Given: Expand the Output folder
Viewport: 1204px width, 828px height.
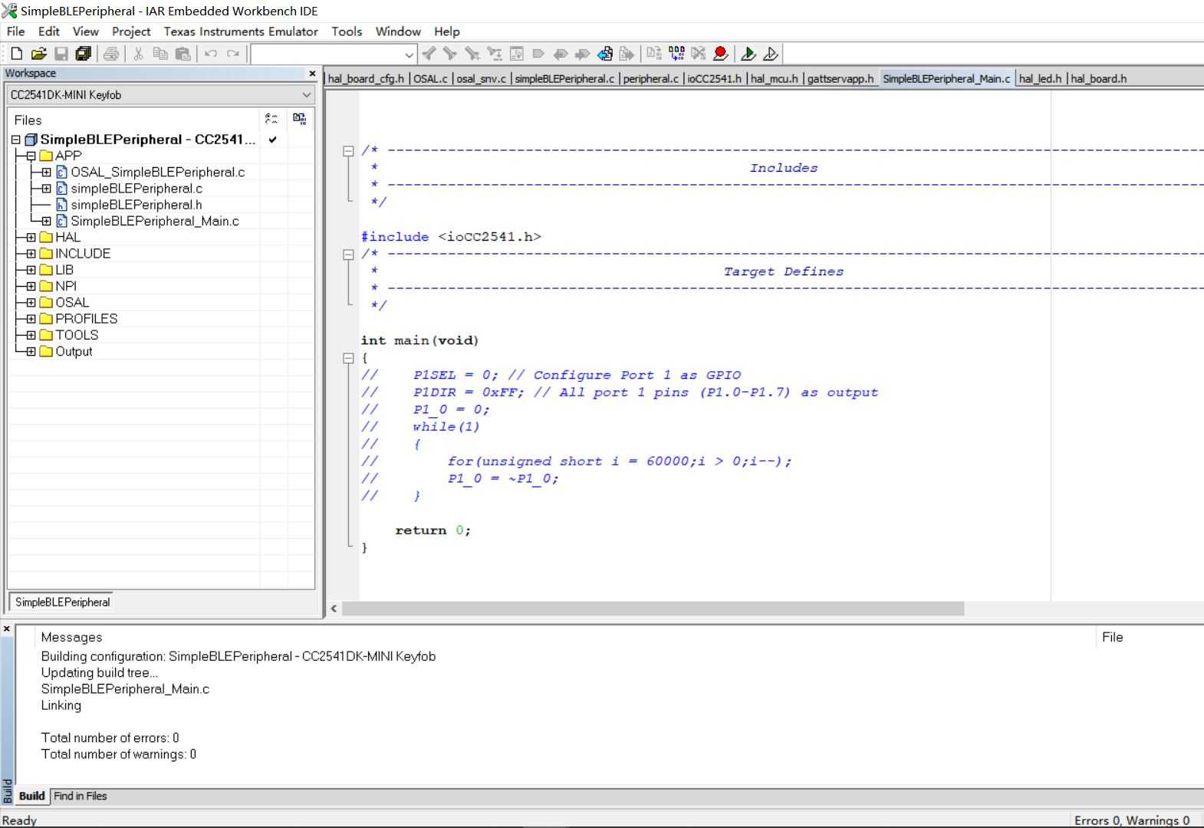Looking at the screenshot, I should pyautogui.click(x=31, y=352).
